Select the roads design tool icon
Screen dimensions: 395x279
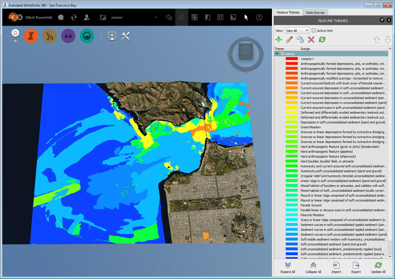point(49,36)
